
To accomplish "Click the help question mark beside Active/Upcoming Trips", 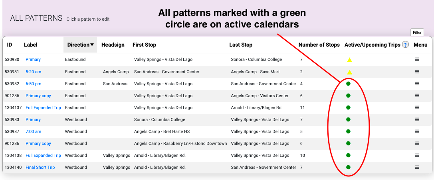I will tap(406, 45).
